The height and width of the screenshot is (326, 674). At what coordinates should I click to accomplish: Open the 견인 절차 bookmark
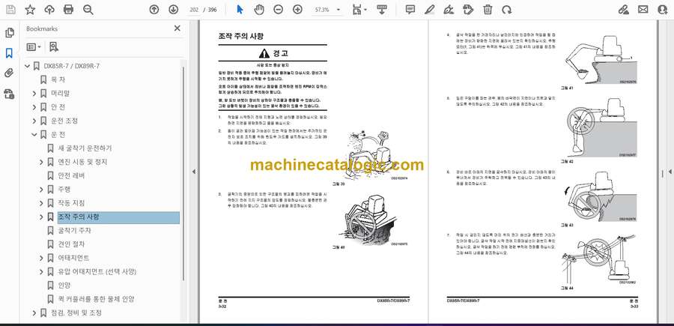(71, 244)
